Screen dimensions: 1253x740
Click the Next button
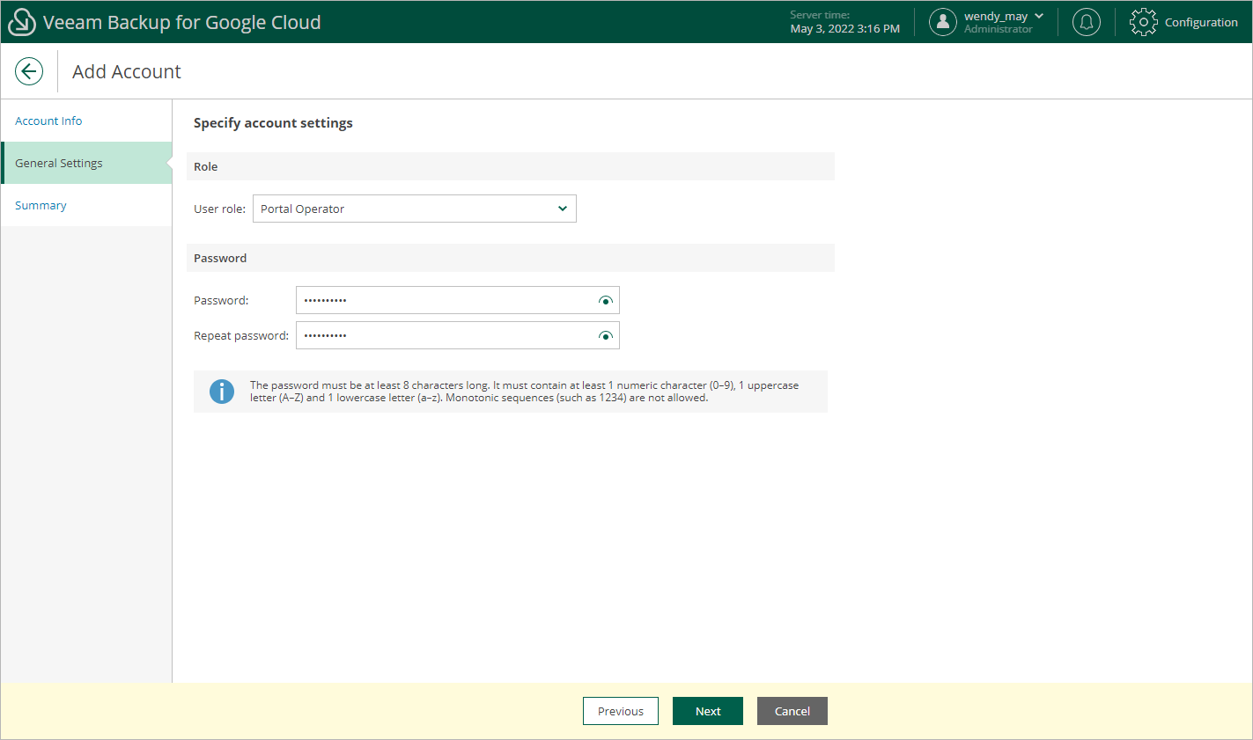[708, 711]
